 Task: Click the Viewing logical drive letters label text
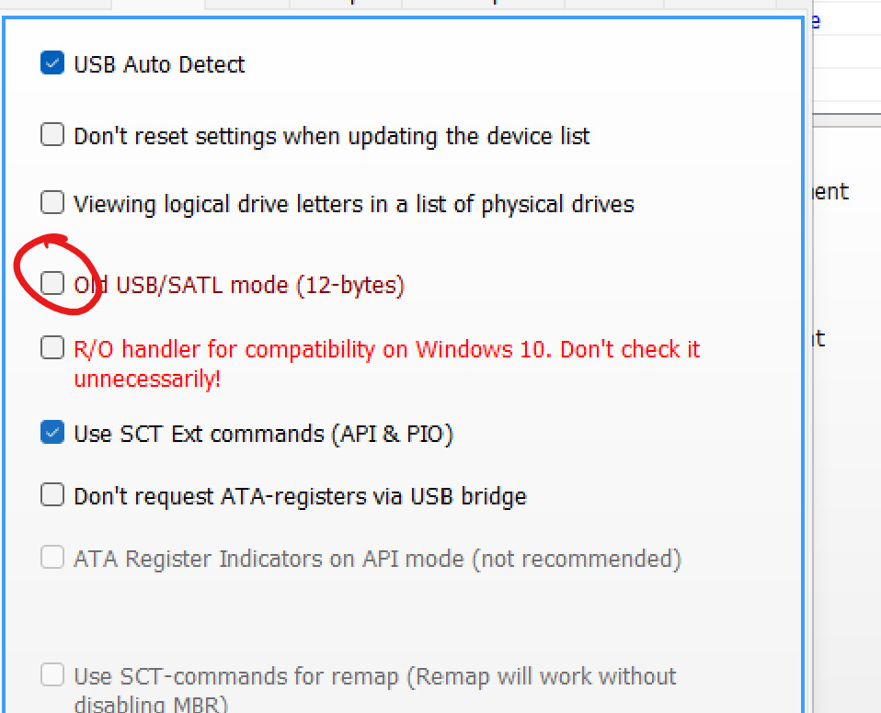[353, 203]
